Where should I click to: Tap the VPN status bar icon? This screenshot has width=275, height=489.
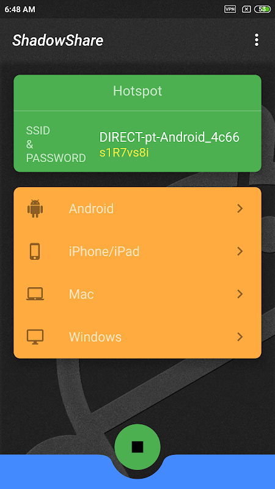pyautogui.click(x=230, y=9)
